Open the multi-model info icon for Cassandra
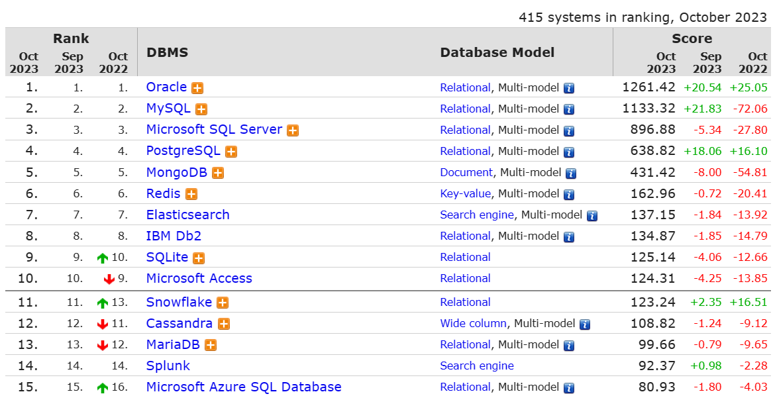 [585, 324]
